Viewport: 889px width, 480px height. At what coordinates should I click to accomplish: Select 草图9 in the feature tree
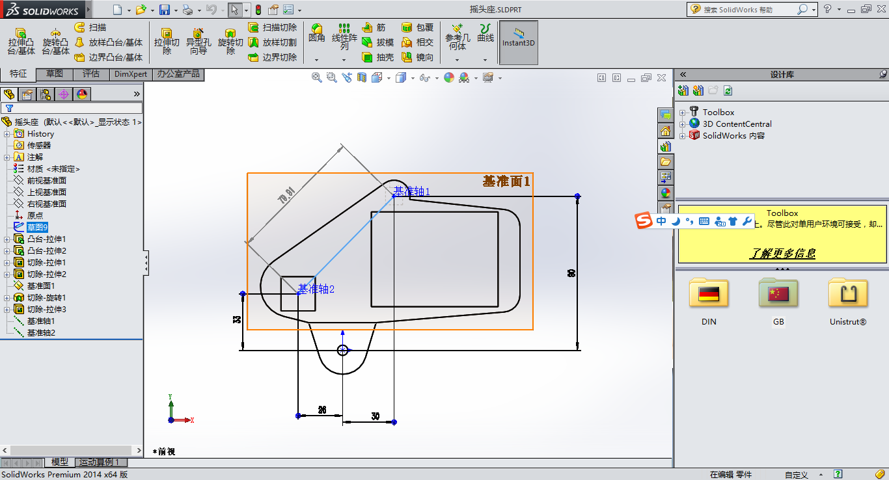[37, 228]
